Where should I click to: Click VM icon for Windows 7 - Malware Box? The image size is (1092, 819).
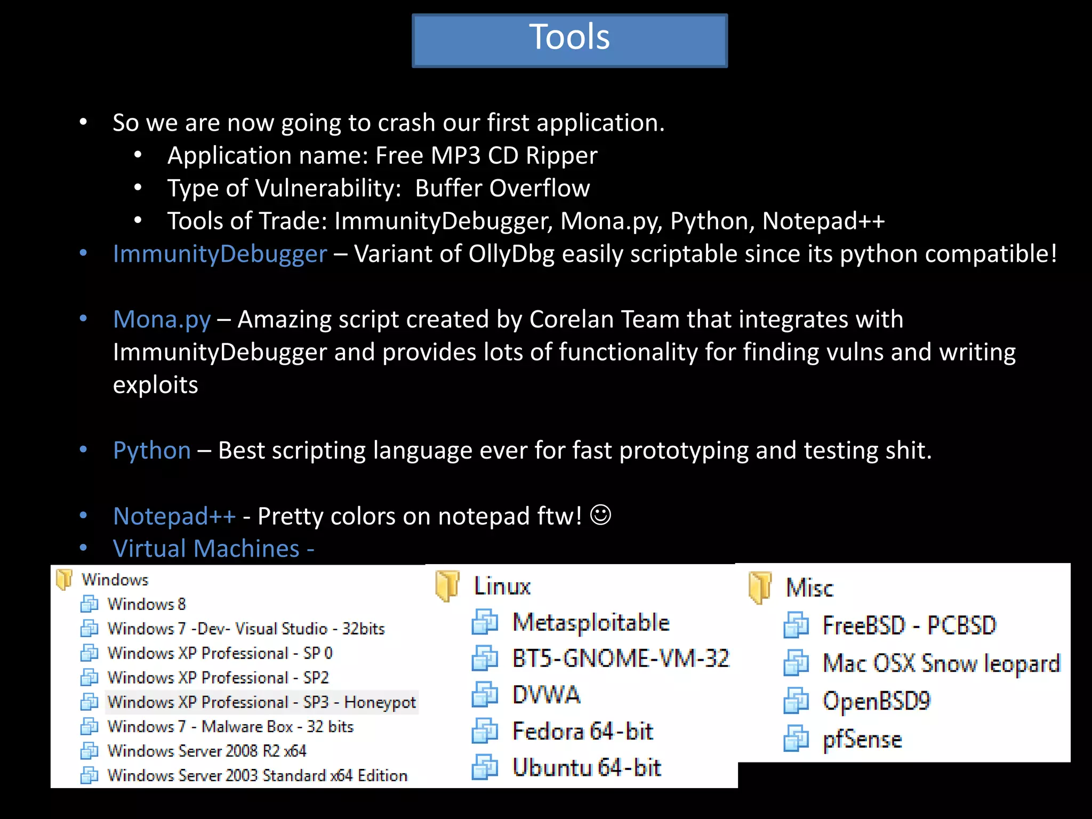pyautogui.click(x=89, y=726)
